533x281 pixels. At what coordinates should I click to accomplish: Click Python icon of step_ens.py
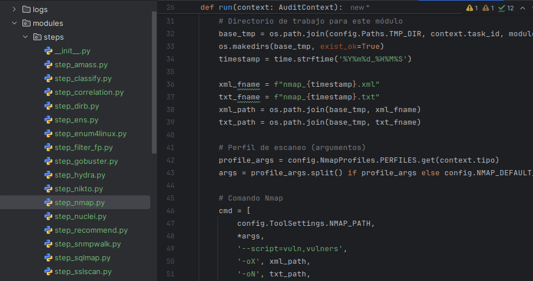48,120
